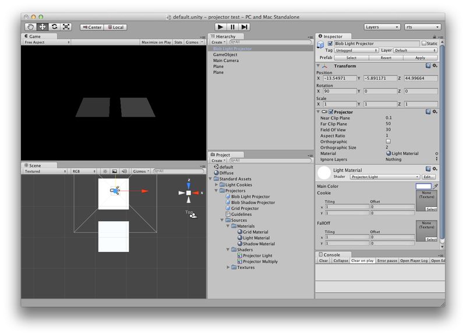This screenshot has width=466, height=336.
Task: Open Free Aspect dropdown in Game view
Action: pyautogui.click(x=47, y=42)
